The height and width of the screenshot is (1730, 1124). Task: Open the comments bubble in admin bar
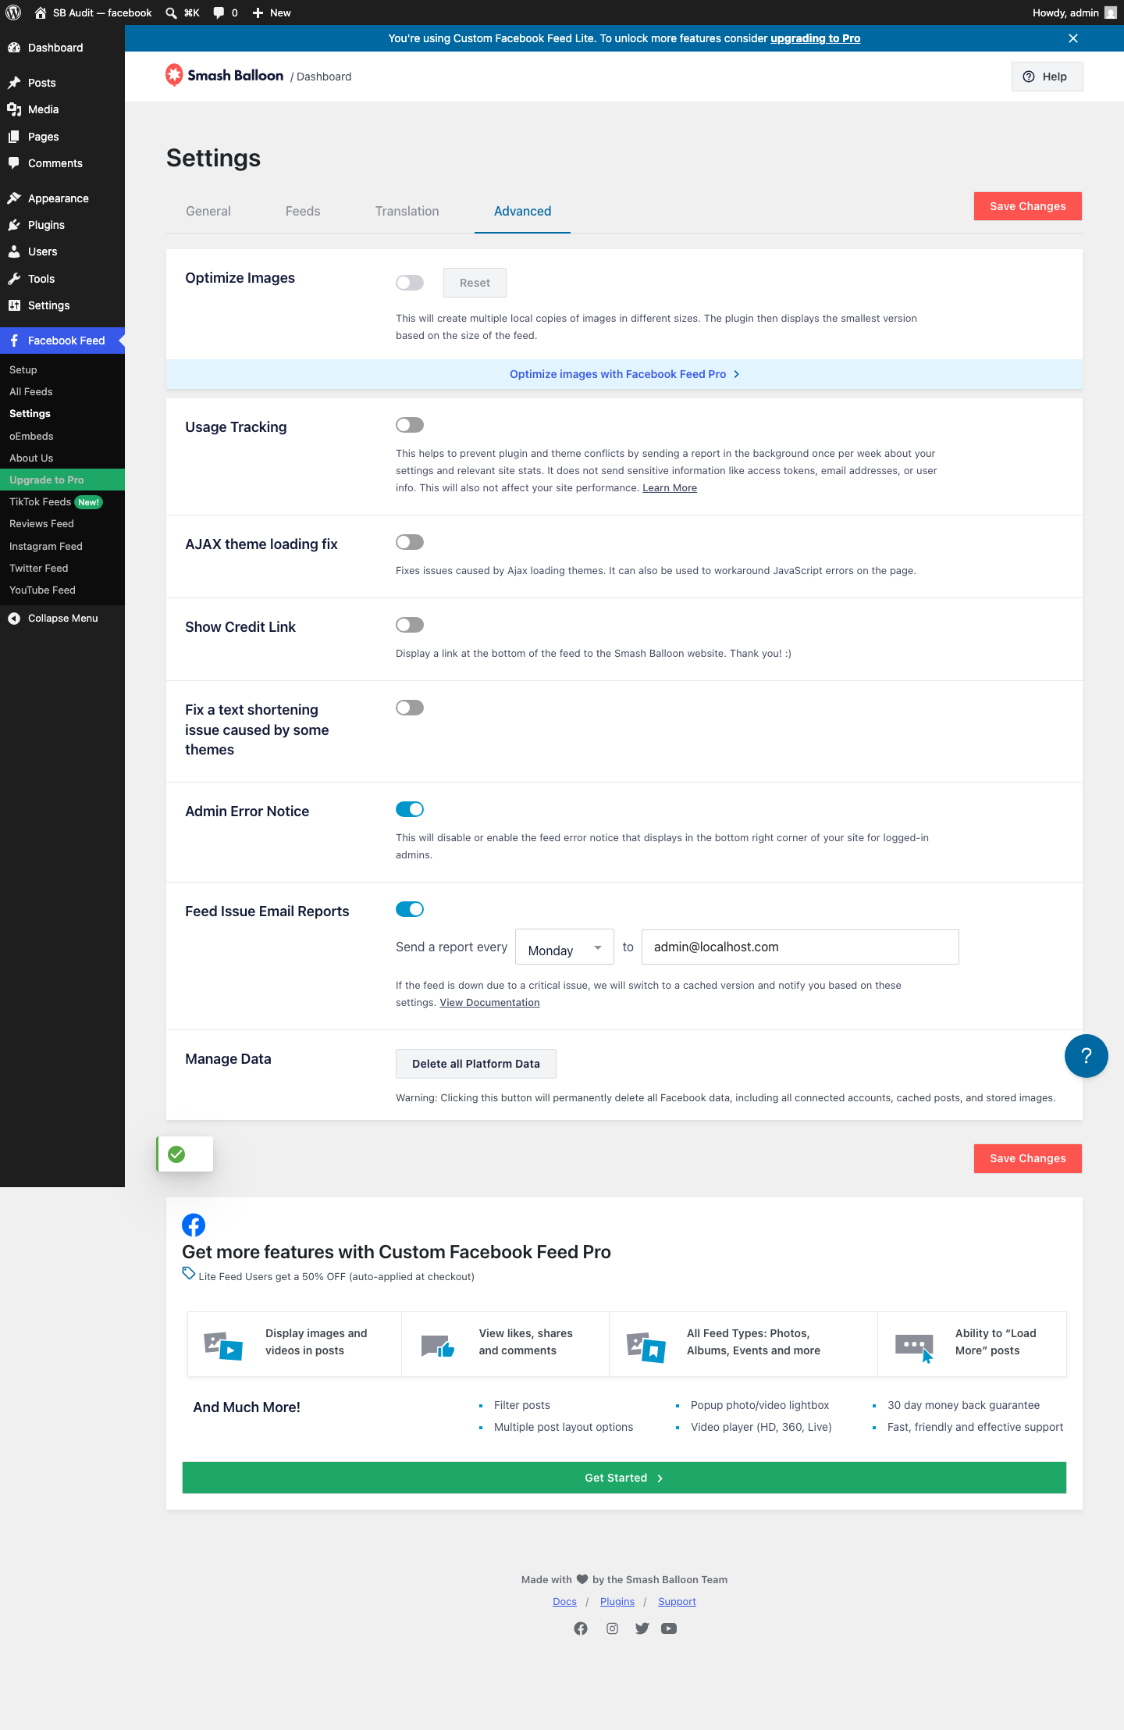click(x=219, y=12)
